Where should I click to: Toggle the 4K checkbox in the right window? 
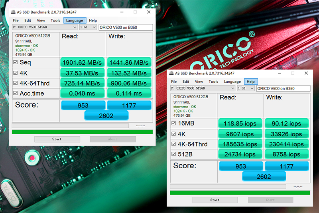(173, 134)
